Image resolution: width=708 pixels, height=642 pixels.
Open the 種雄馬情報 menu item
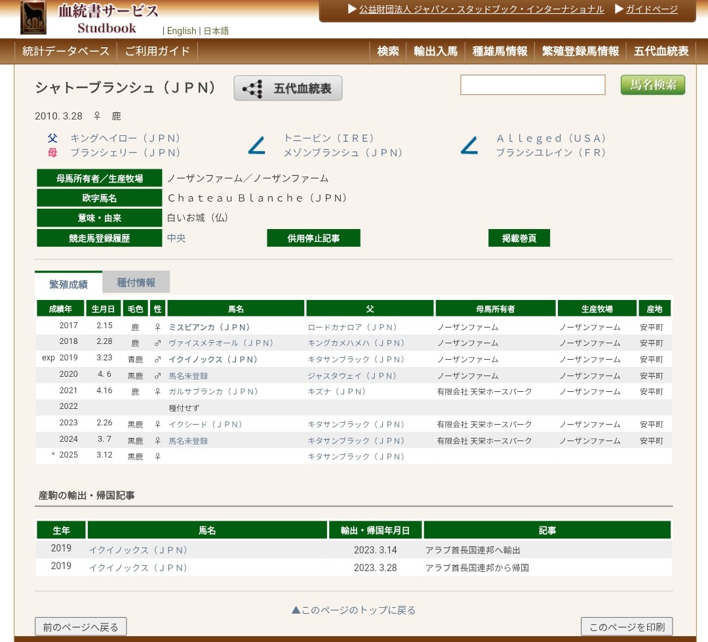pos(500,51)
